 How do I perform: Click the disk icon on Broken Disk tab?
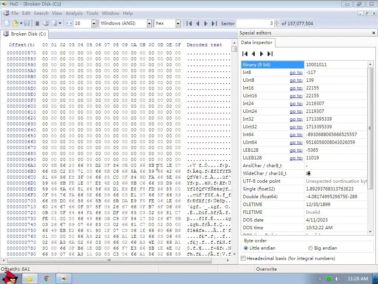(6, 34)
